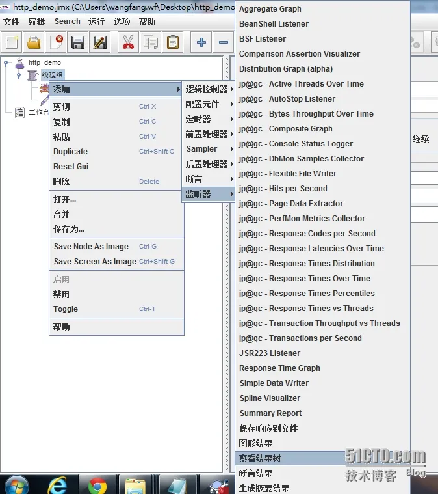Choose 监听器 submenu entry
This screenshot has height=494, width=438.
(x=209, y=194)
